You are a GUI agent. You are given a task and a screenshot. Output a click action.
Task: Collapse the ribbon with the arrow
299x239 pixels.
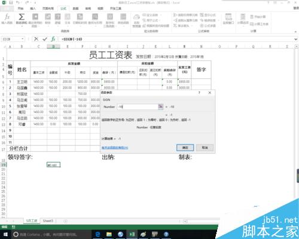tap(295, 32)
